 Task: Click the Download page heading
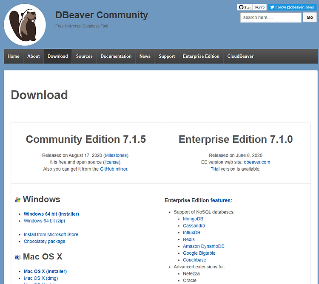[x=39, y=95]
